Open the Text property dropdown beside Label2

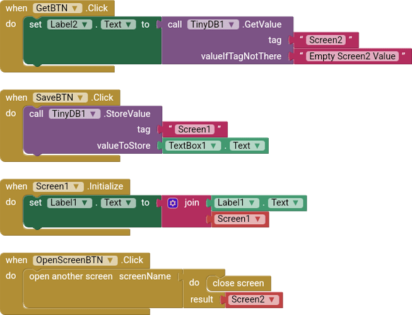[x=118, y=25]
